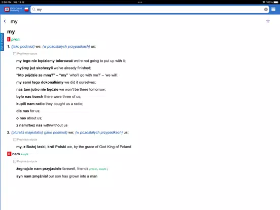Add entry to favorites with star icon
Image resolution: width=280 pixels, height=210 pixels.
268,21
